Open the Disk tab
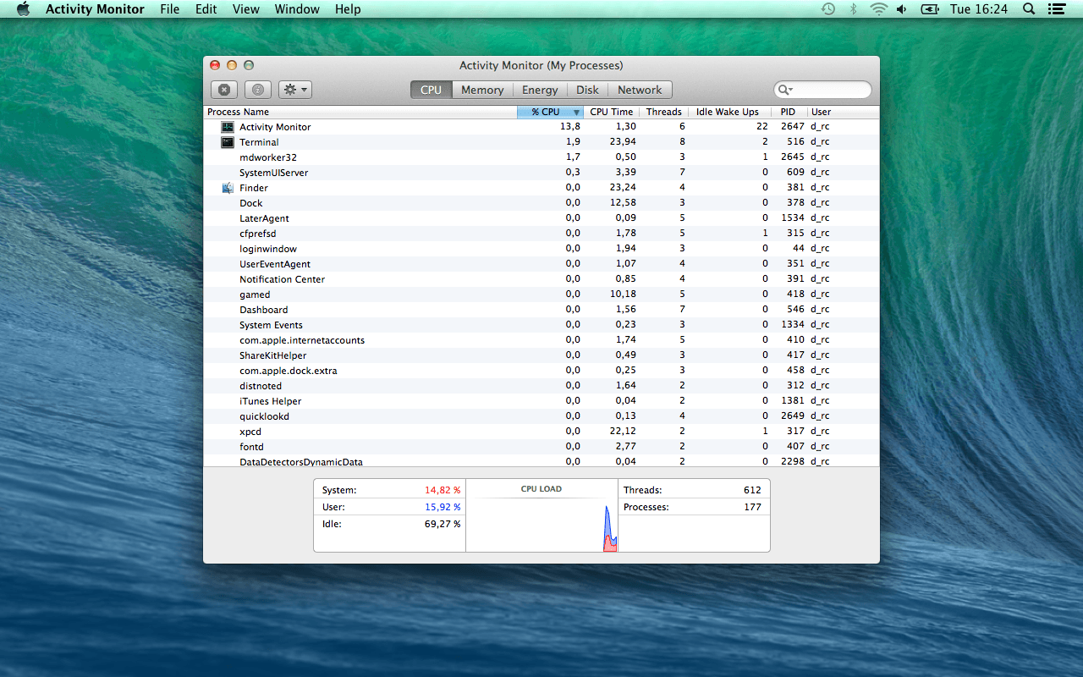This screenshot has width=1083, height=677. [587, 90]
